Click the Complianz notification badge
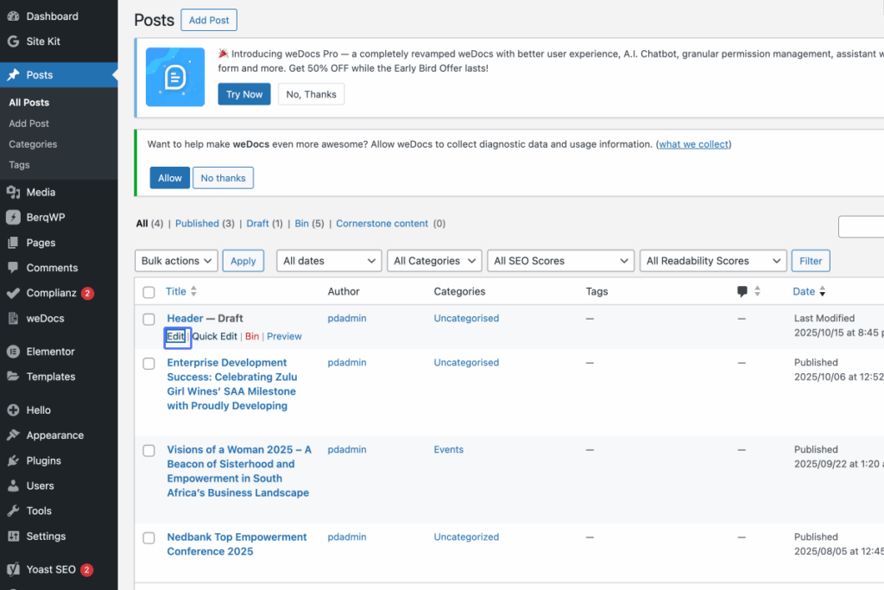Image resolution: width=884 pixels, height=590 pixels. coord(87,294)
